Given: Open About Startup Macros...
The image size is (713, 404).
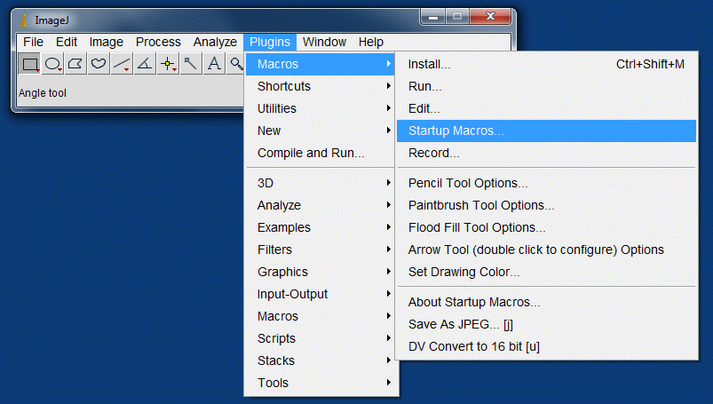Looking at the screenshot, I should coord(547,302).
